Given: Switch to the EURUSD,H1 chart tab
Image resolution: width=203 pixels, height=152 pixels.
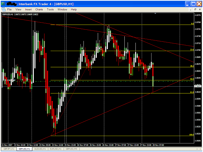Looking at the screenshot, I should (x=56, y=149).
